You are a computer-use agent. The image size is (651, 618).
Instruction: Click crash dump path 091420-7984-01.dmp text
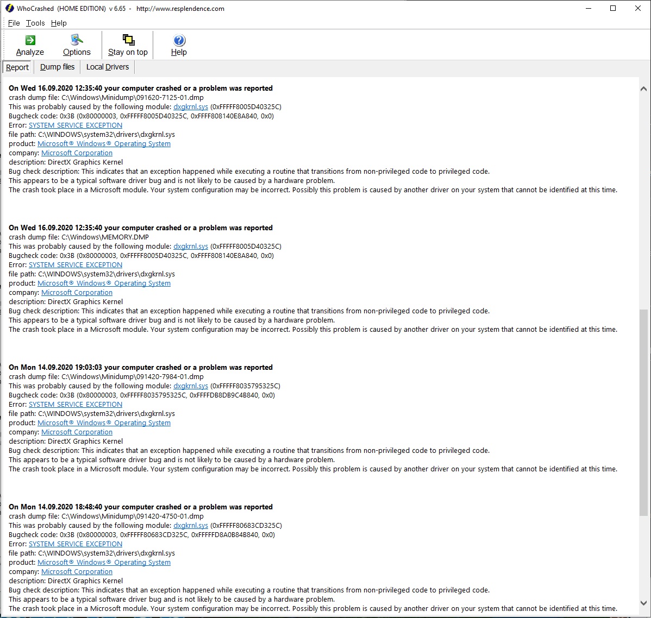tap(133, 376)
